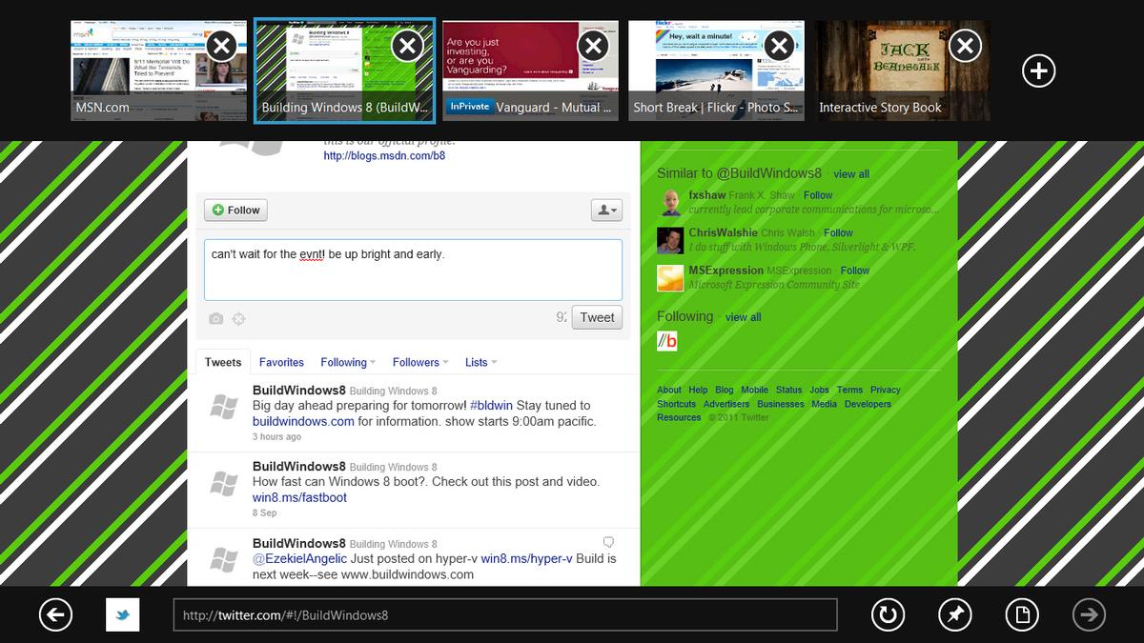This screenshot has width=1144, height=643.
Task: Open the Blog footer link
Action: point(725,390)
